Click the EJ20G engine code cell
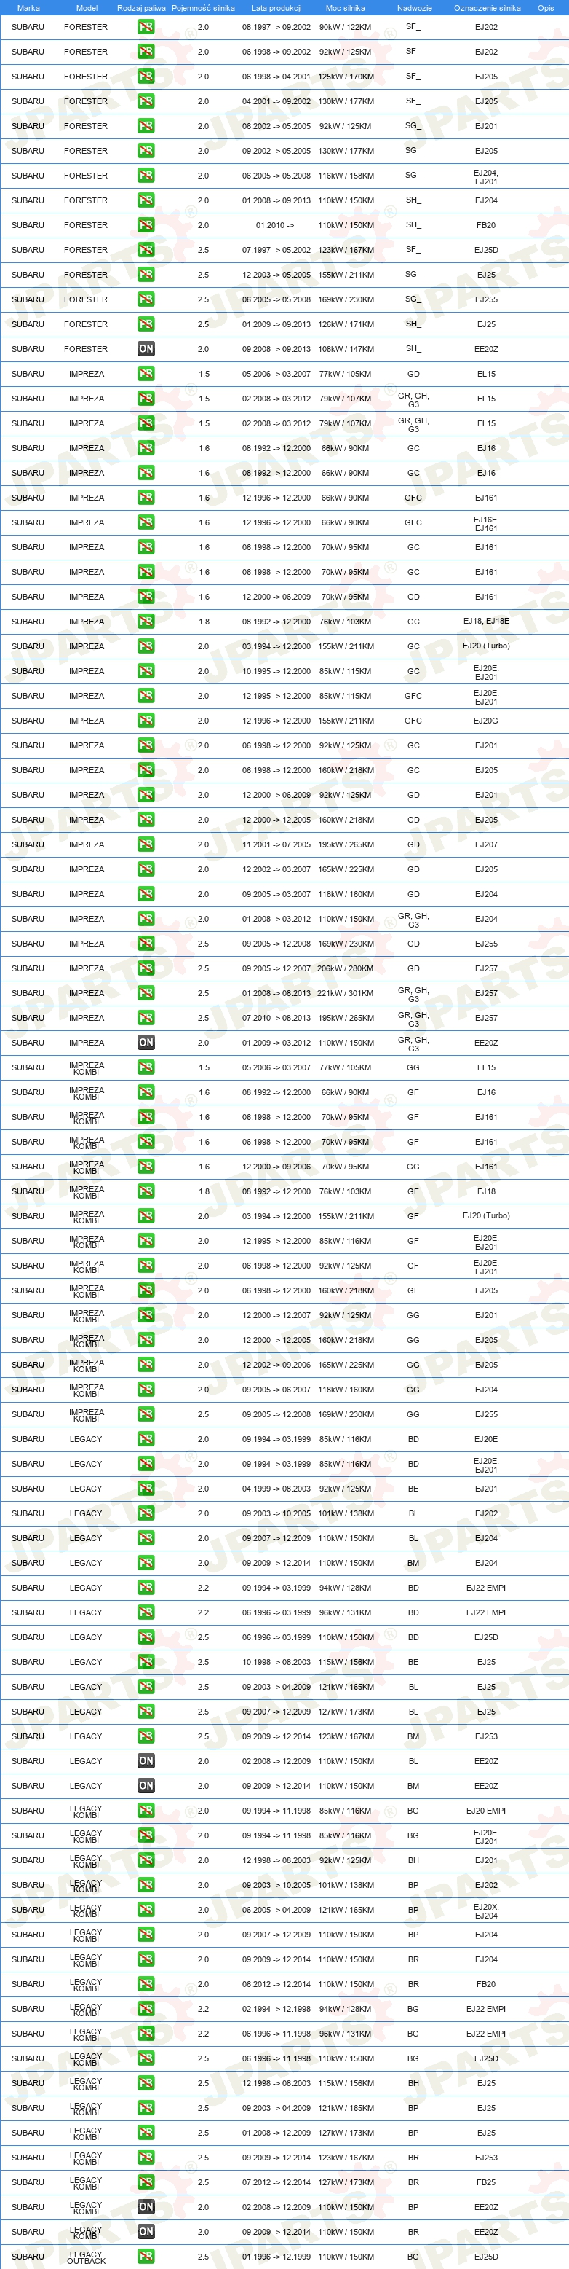 coord(486,721)
